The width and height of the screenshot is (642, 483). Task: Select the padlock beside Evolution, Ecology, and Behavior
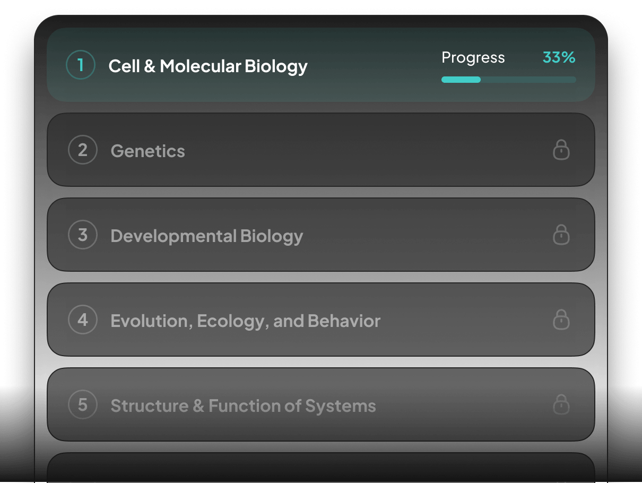coord(561,320)
